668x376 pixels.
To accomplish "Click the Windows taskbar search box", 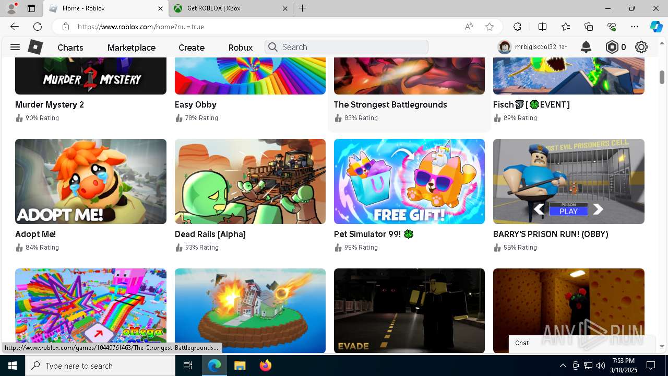I will [x=100, y=366].
